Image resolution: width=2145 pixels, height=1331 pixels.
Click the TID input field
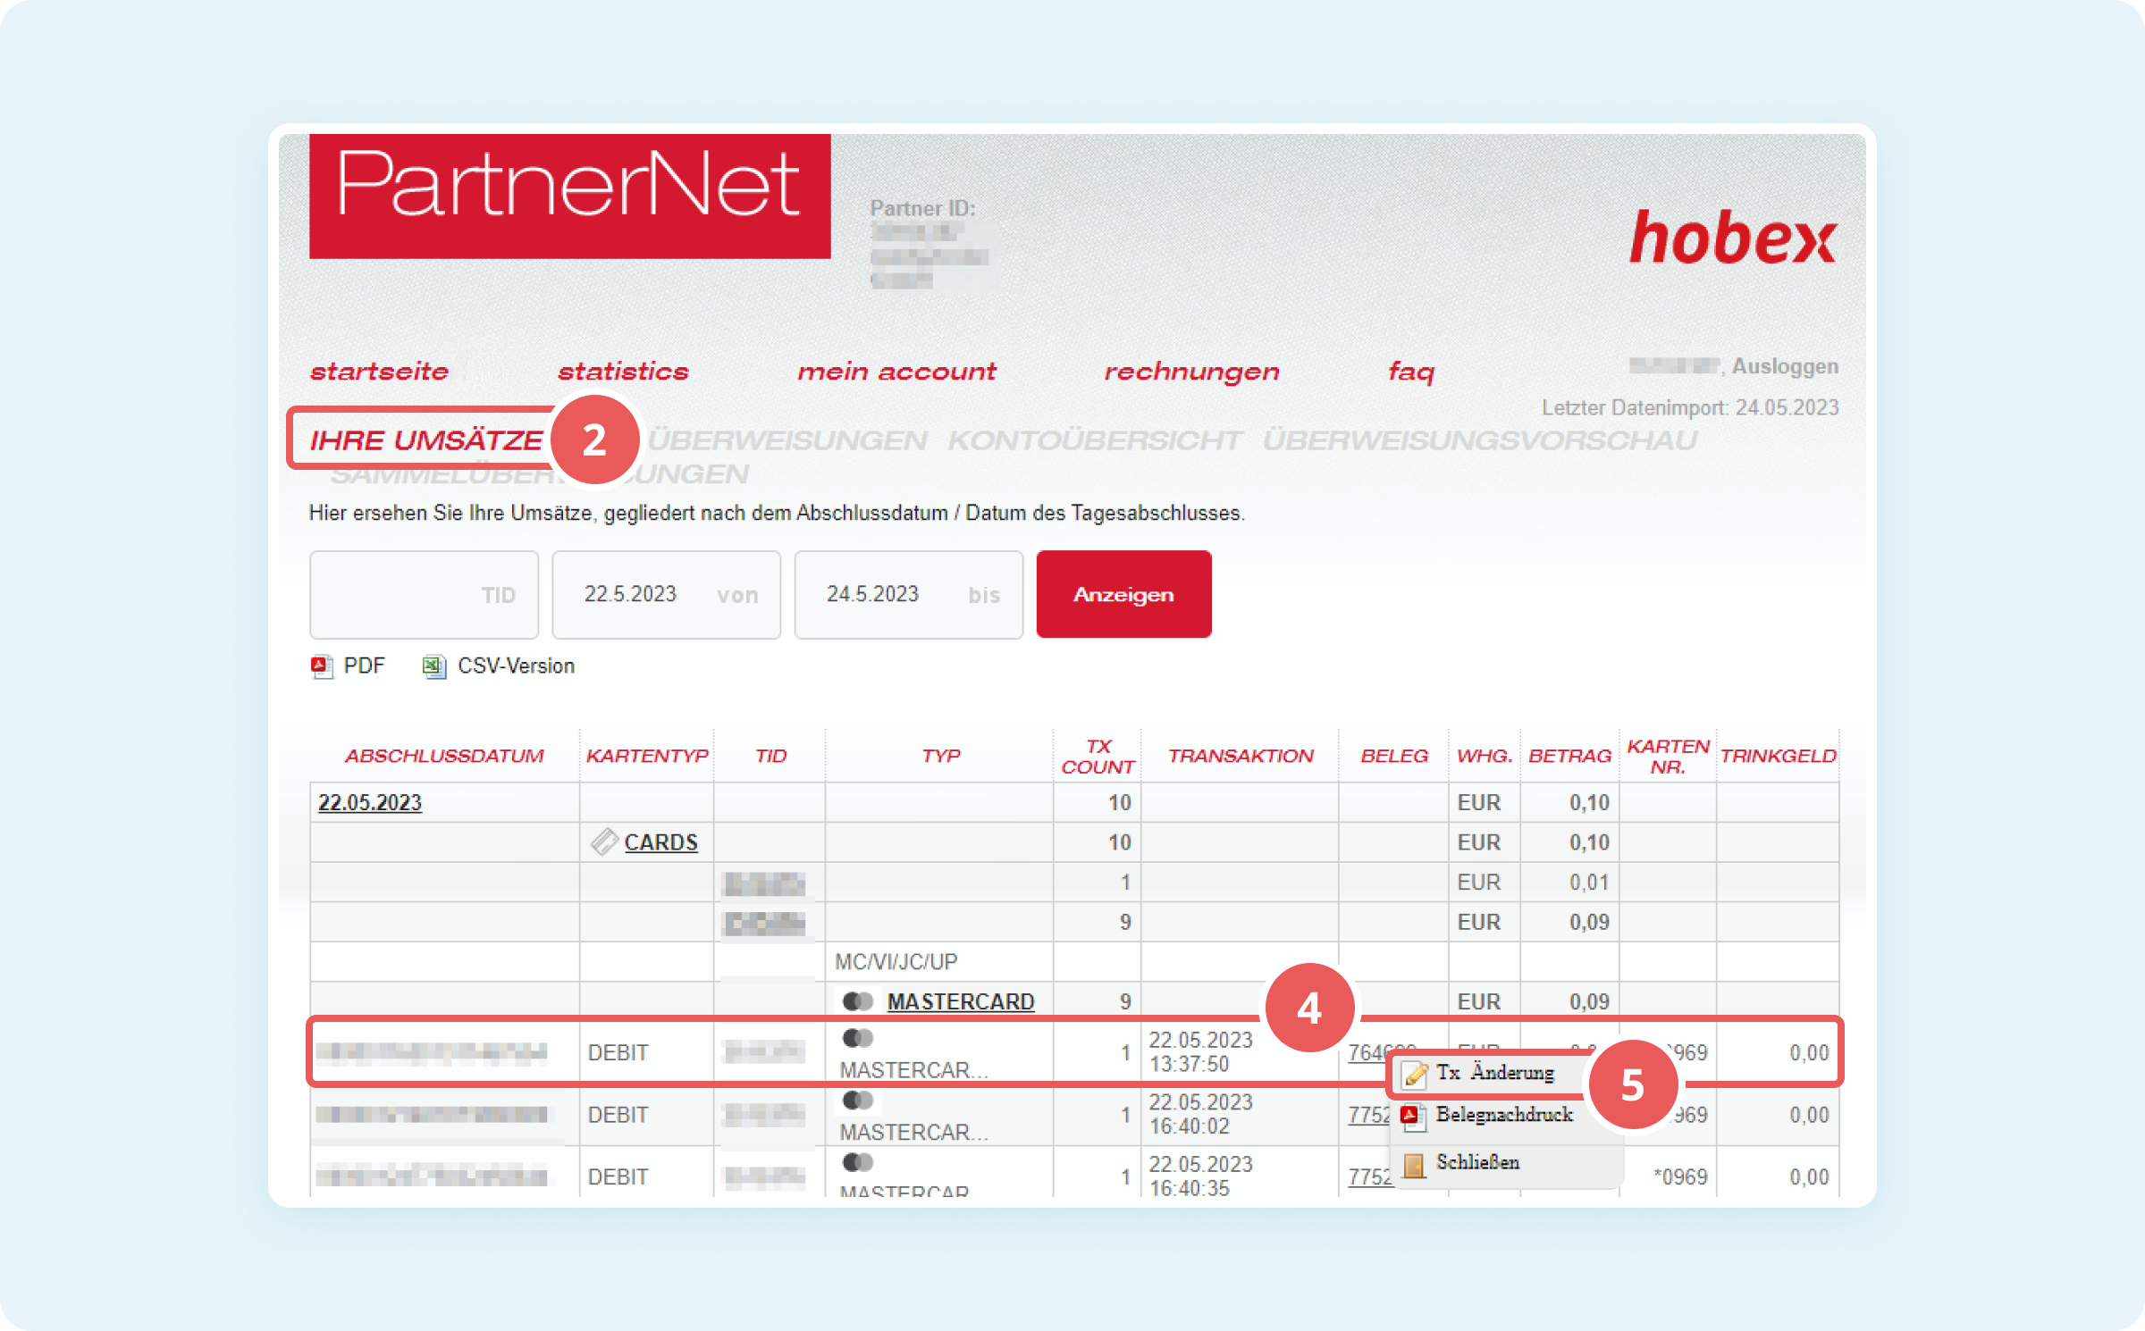[424, 595]
